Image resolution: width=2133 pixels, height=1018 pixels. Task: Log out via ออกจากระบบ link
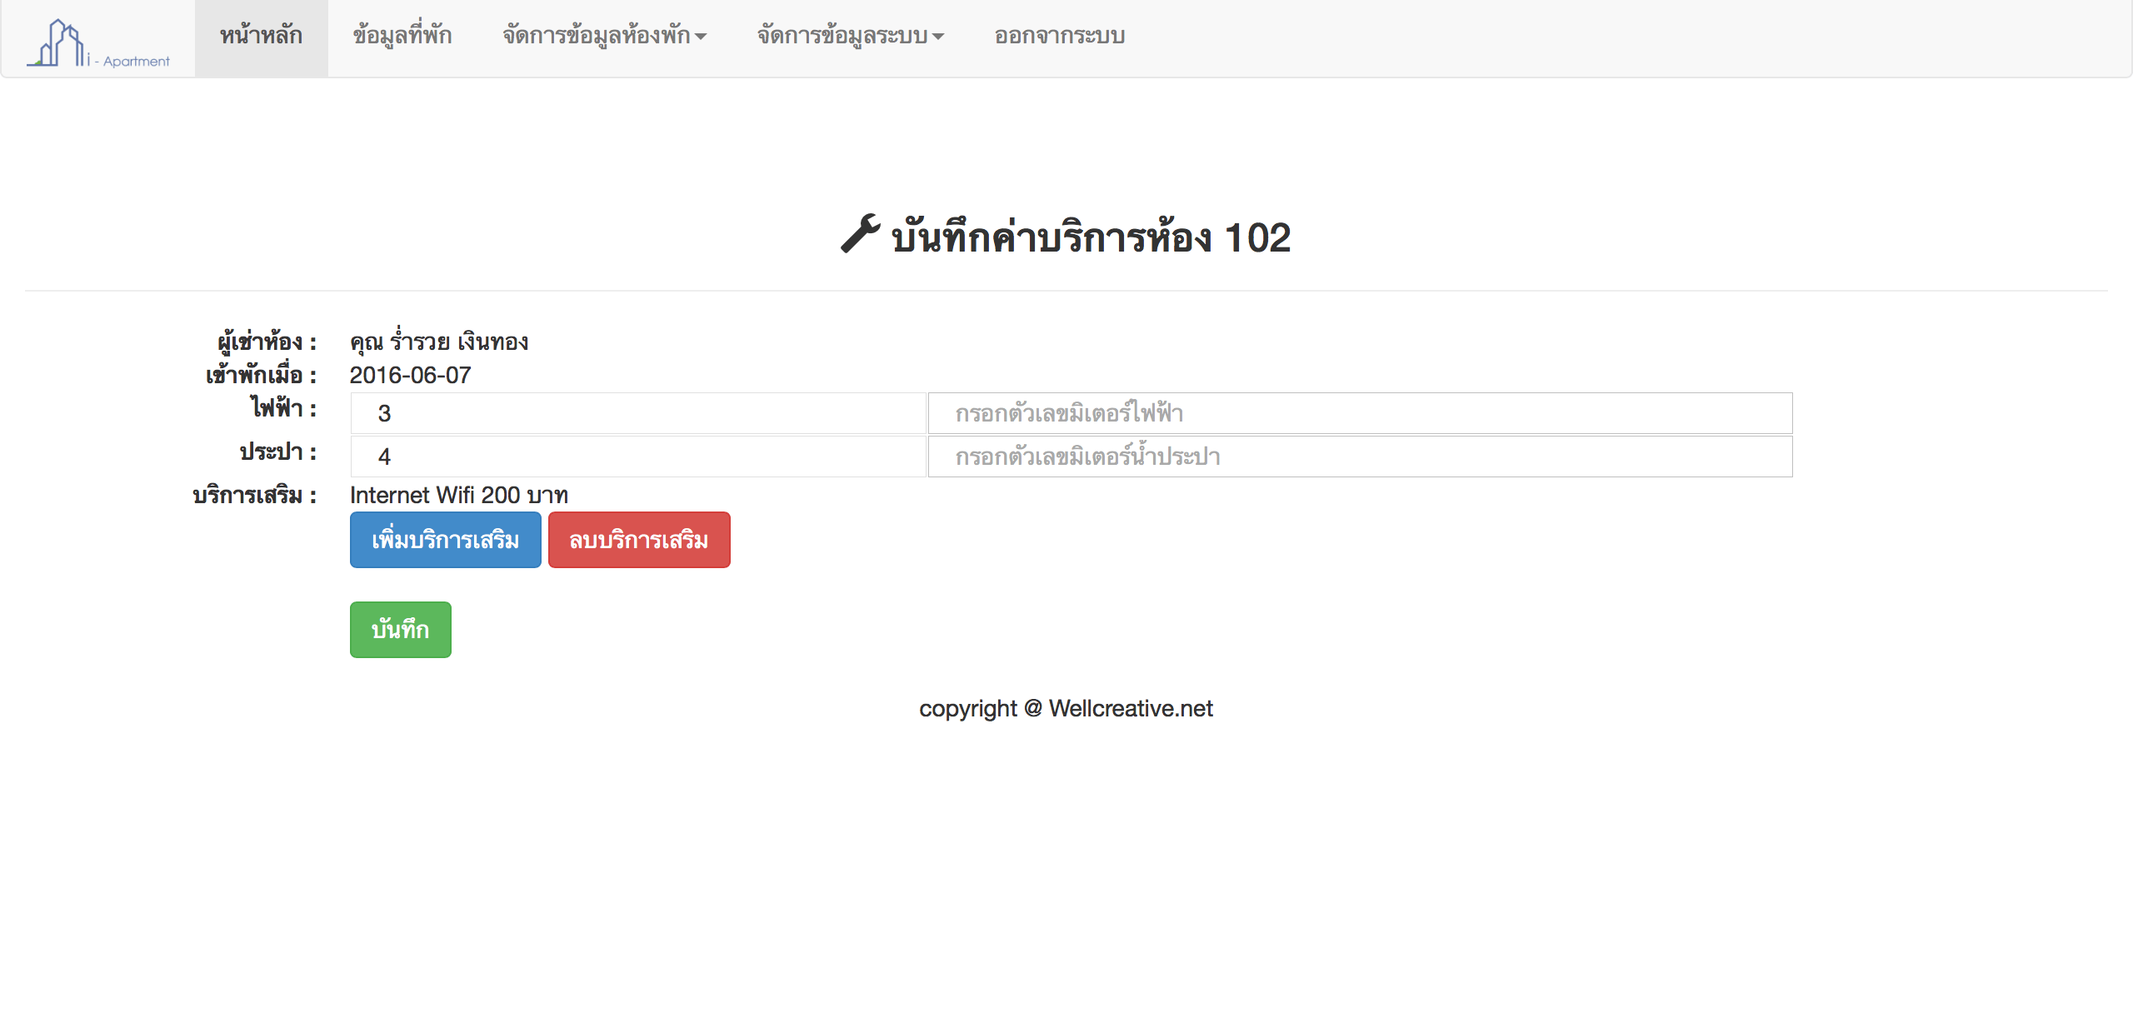pos(1059,36)
